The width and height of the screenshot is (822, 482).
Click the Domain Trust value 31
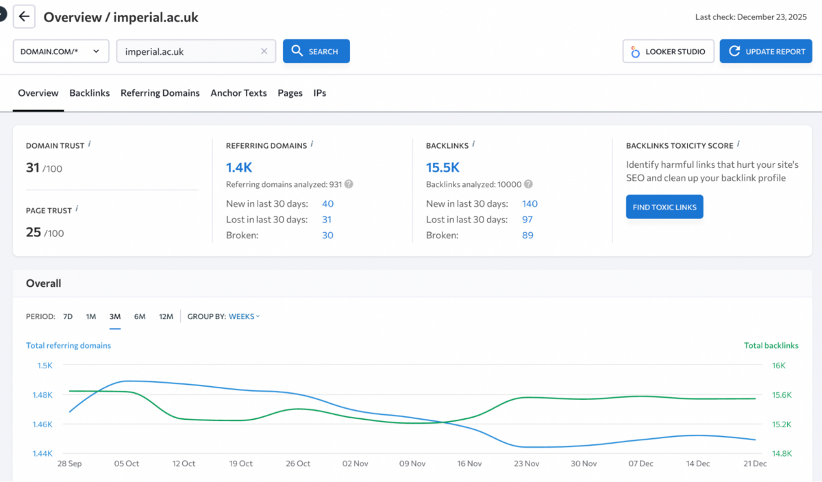pyautogui.click(x=33, y=167)
